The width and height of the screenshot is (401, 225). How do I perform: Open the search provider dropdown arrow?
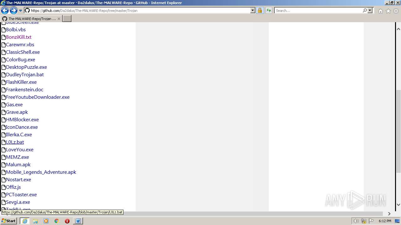(370, 10)
